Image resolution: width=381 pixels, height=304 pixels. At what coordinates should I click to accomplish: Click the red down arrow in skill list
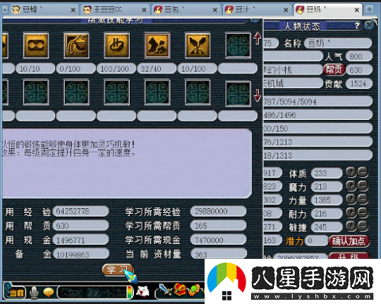point(258,95)
